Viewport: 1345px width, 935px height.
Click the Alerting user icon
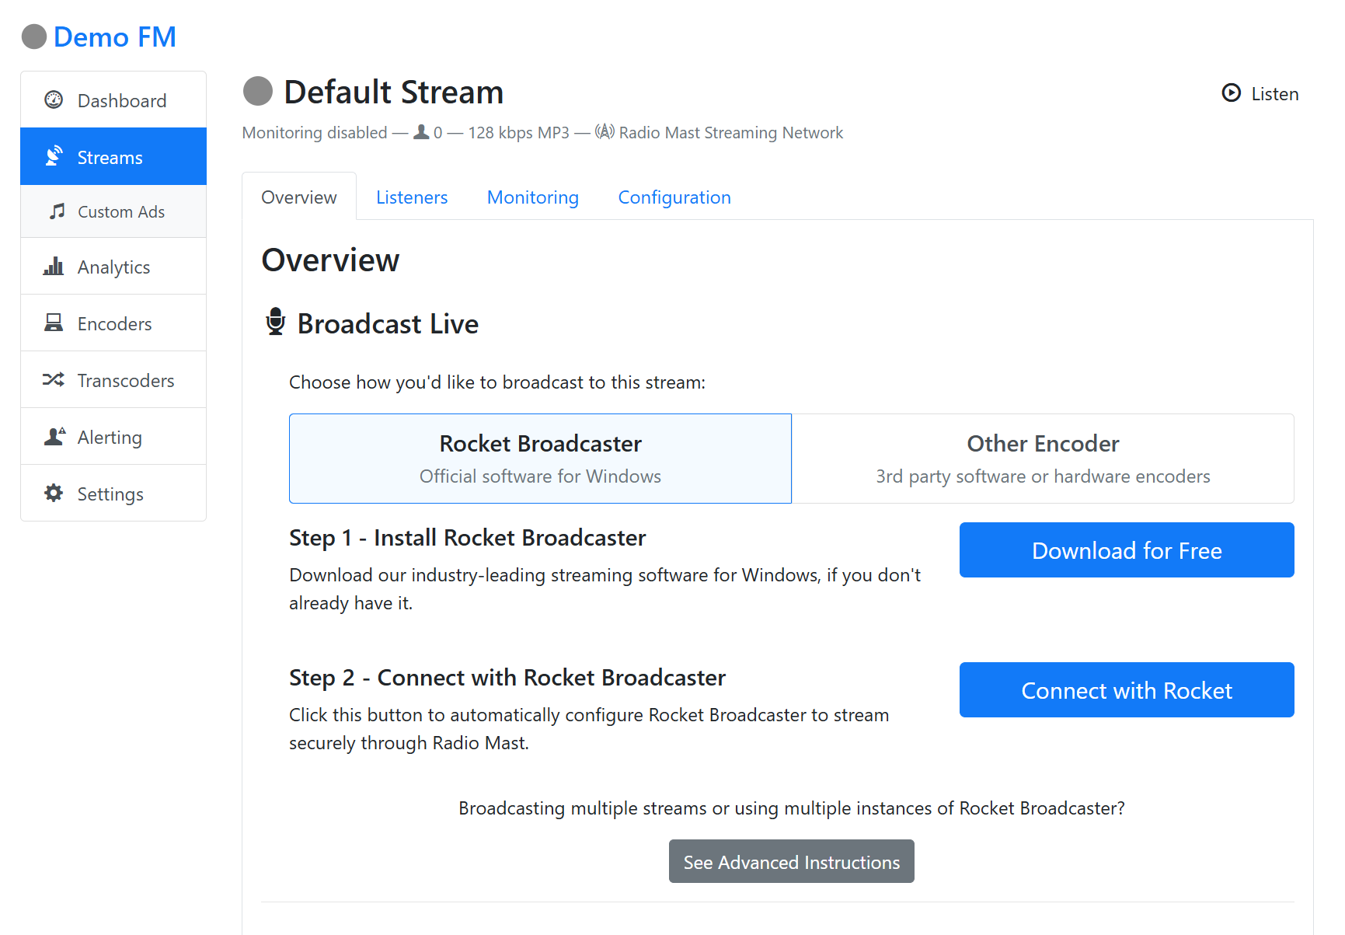54,436
